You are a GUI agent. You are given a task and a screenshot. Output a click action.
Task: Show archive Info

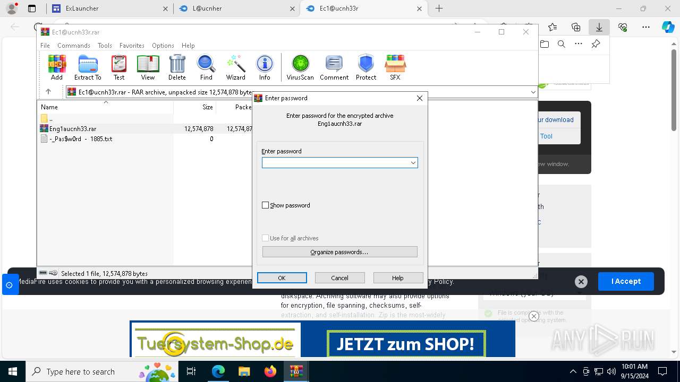265,67
